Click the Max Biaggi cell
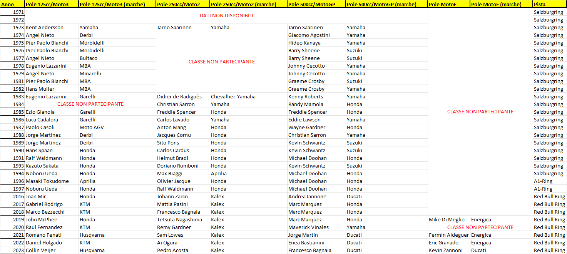 pyautogui.click(x=183, y=173)
